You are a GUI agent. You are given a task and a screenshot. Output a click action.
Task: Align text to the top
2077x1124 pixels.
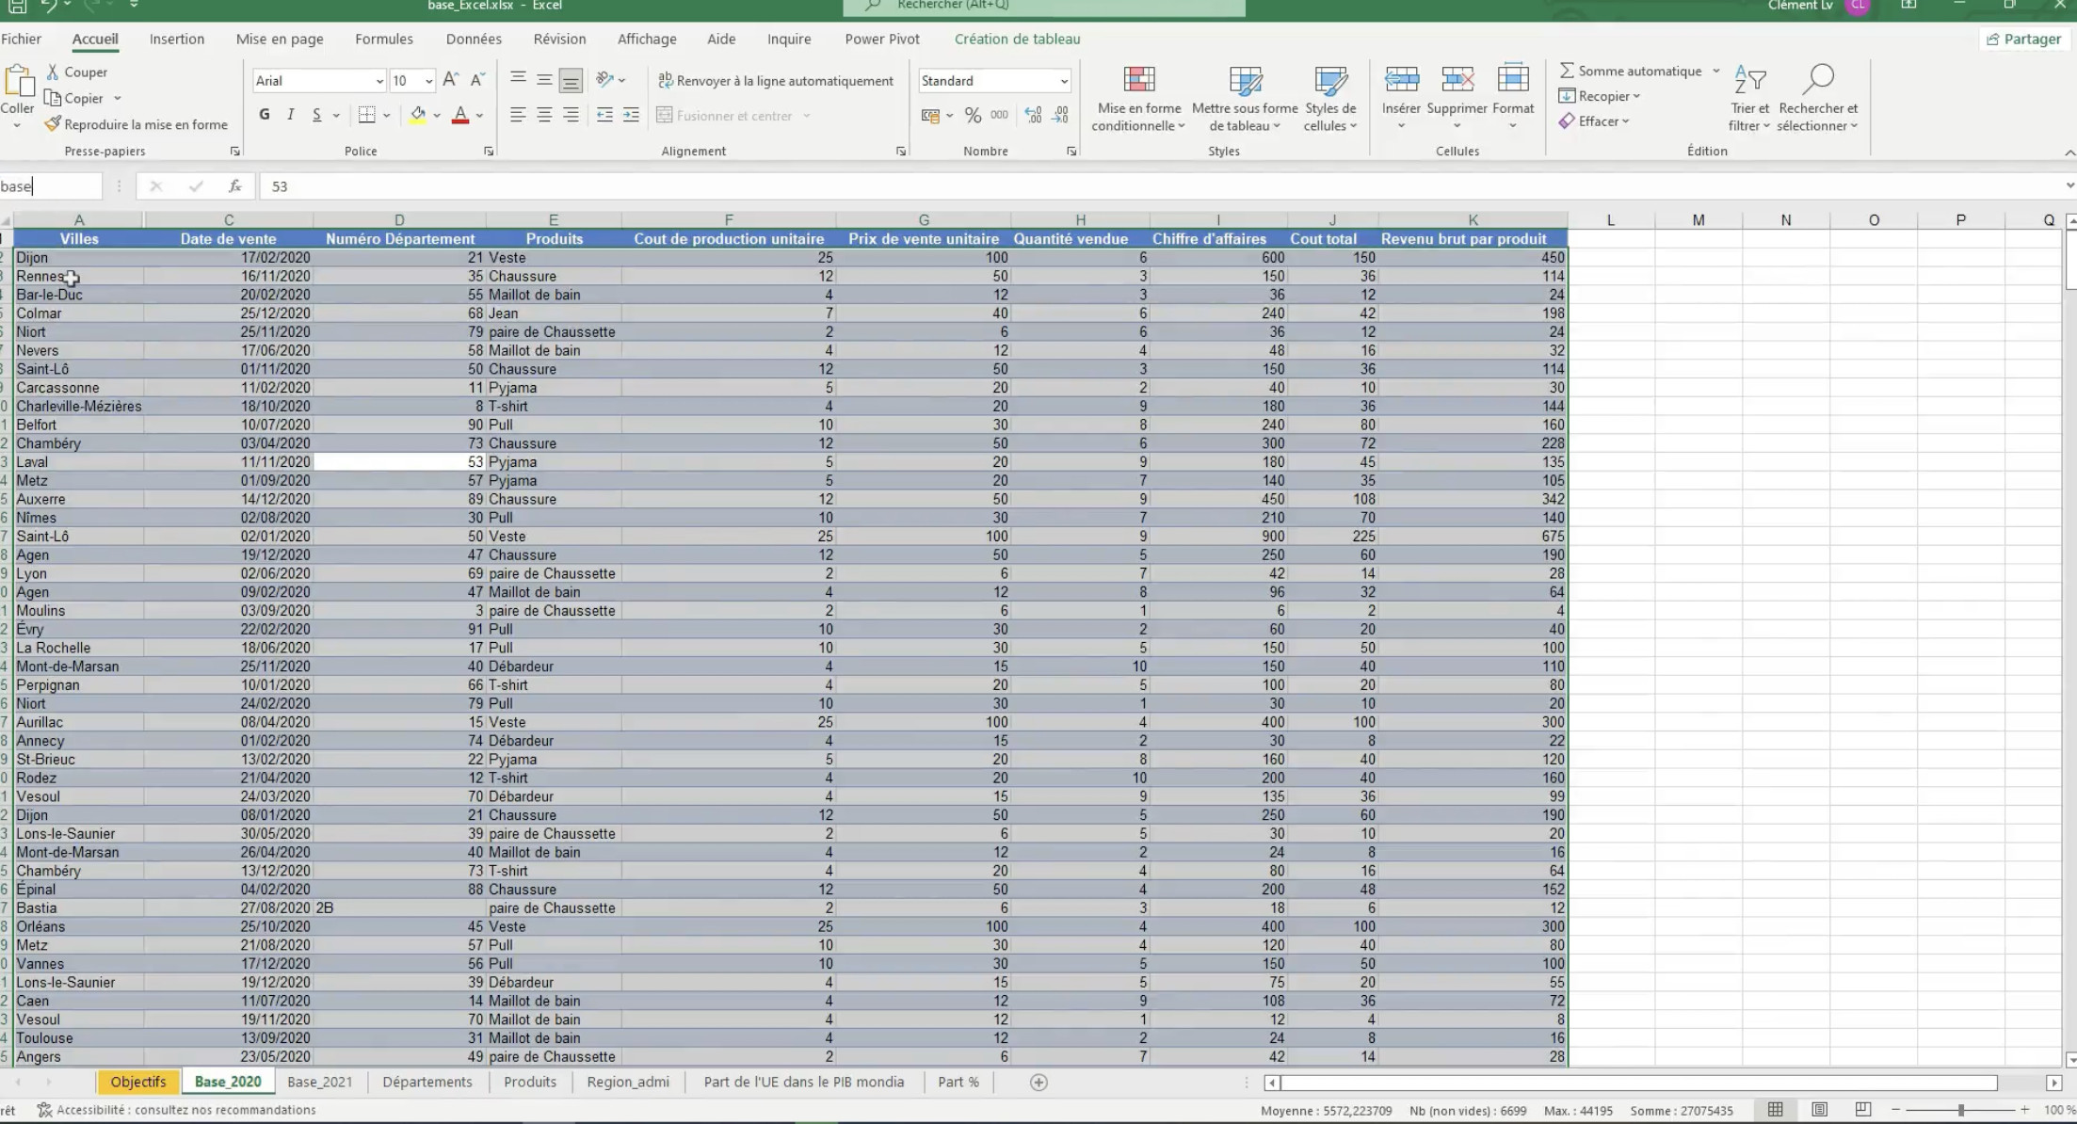518,80
